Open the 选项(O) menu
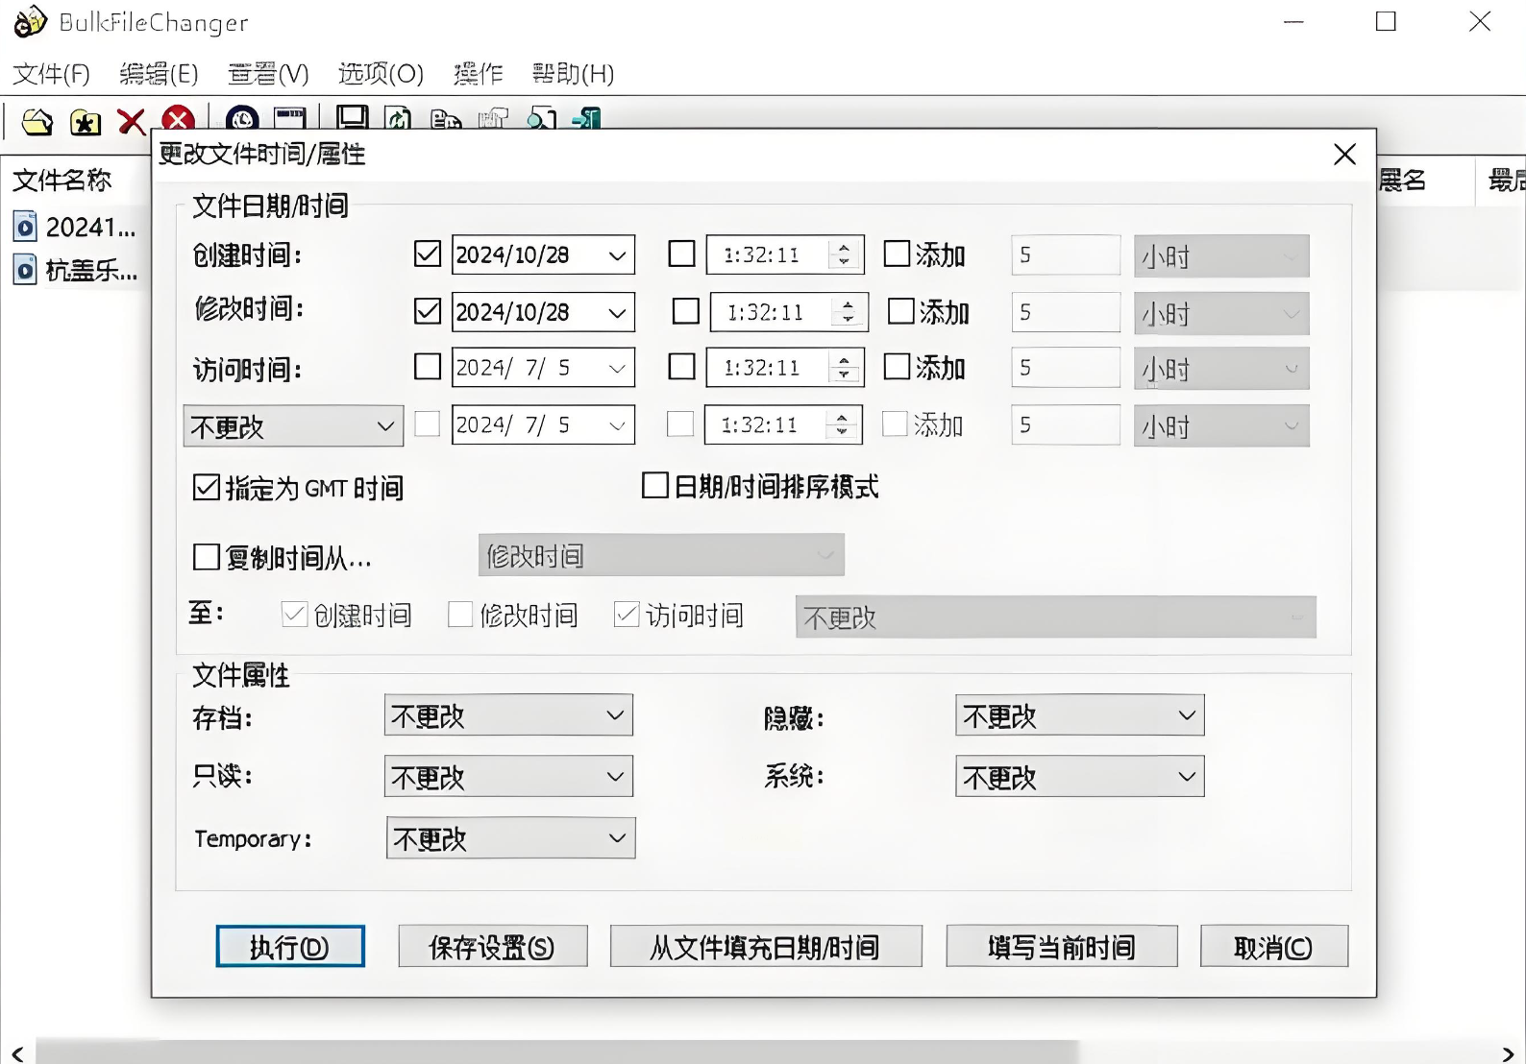Viewport: 1526px width, 1064px height. (x=381, y=74)
